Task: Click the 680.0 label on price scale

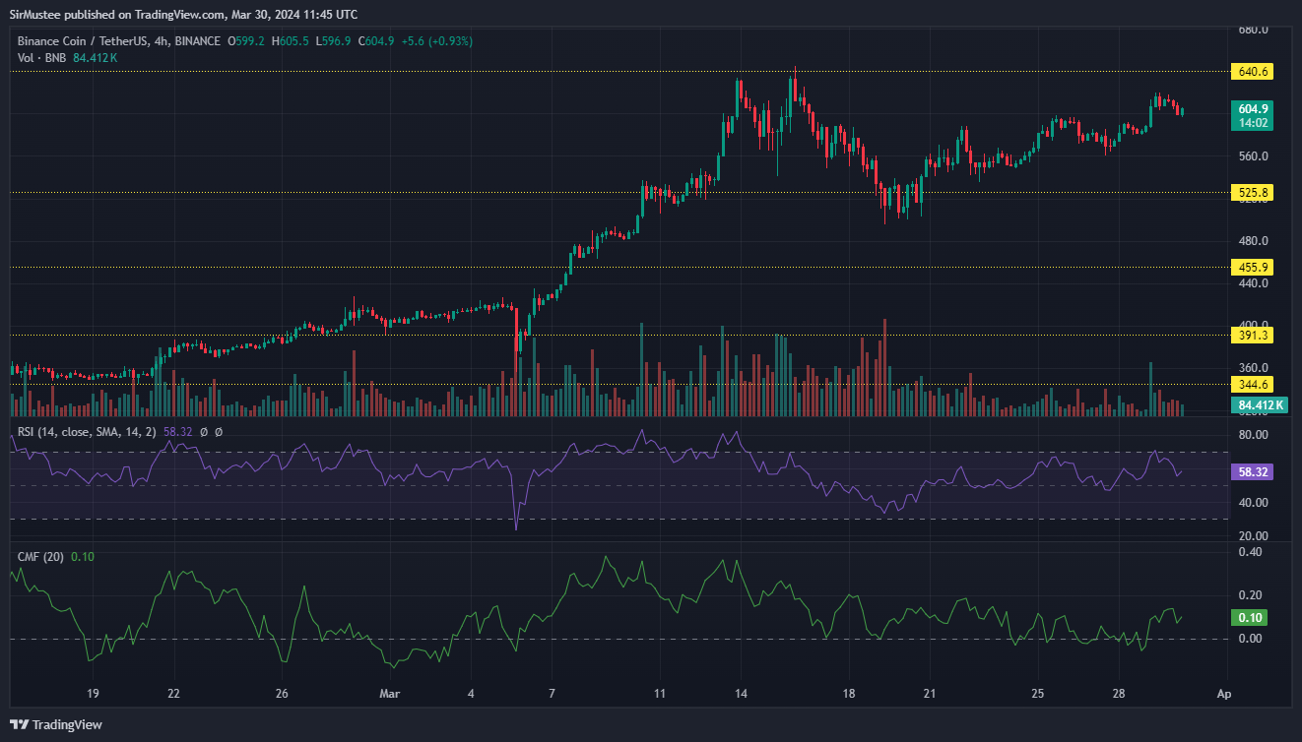Action: tap(1253, 30)
